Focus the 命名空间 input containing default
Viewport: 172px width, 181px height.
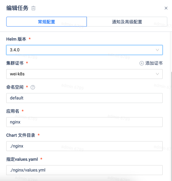pos(84,98)
